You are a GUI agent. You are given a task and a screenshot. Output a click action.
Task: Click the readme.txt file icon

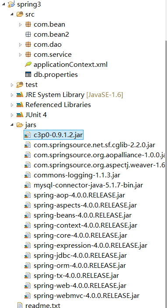(x=20, y=305)
